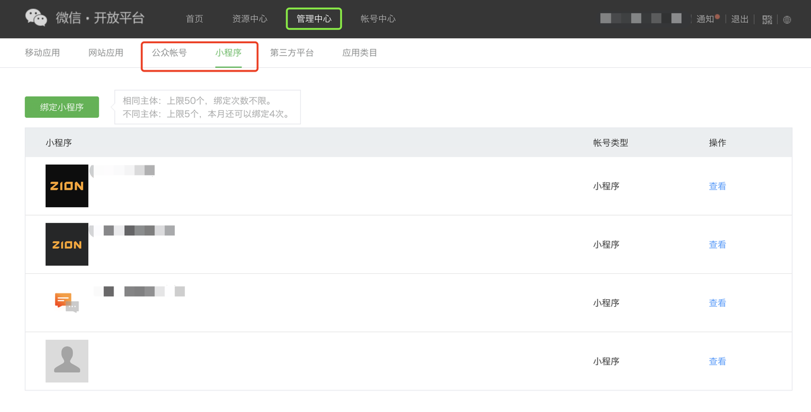811x412 pixels.
Task: Open the first ZION mini program thumbnail
Action: pos(67,186)
